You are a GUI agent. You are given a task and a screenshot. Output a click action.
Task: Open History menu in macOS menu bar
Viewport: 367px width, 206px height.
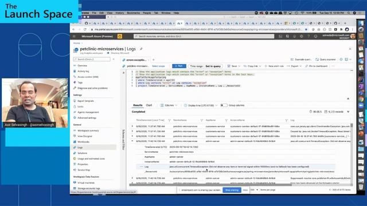point(120,13)
